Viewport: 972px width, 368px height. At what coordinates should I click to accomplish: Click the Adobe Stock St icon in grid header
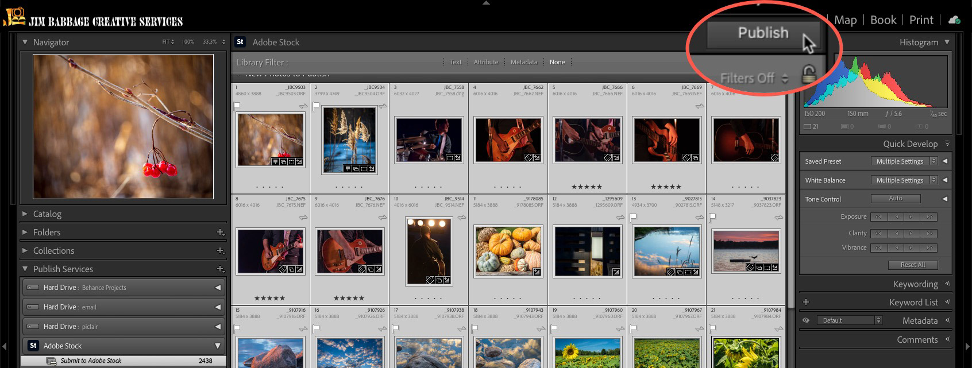[x=240, y=42]
